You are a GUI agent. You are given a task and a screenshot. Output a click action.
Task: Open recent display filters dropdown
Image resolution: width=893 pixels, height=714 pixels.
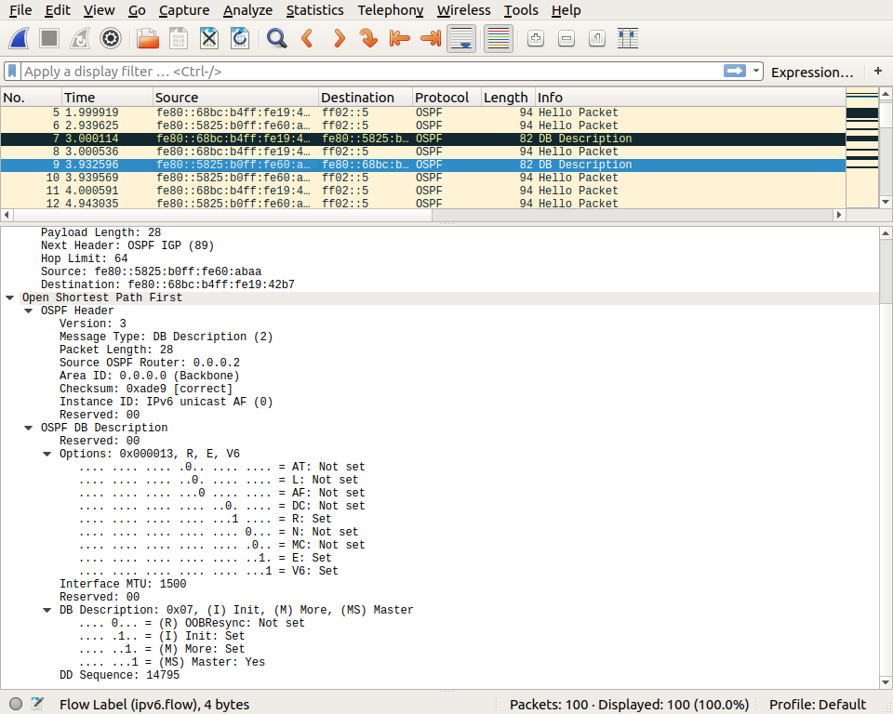(x=755, y=72)
